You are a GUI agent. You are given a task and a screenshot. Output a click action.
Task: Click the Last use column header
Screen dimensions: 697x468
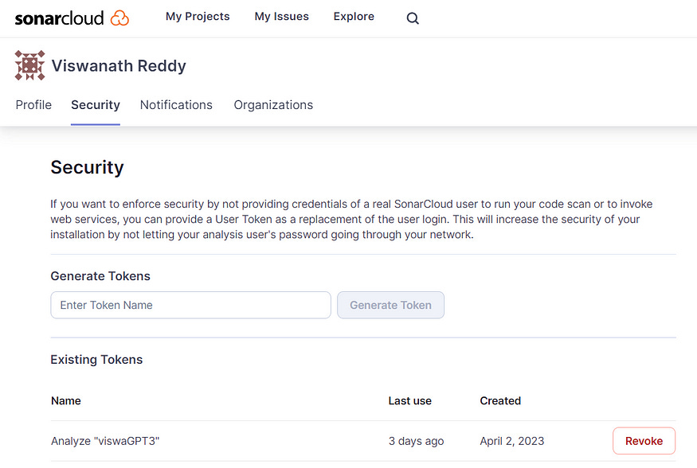[x=410, y=401]
